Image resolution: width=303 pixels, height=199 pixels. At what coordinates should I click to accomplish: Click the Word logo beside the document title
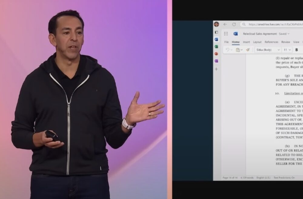[235, 34]
